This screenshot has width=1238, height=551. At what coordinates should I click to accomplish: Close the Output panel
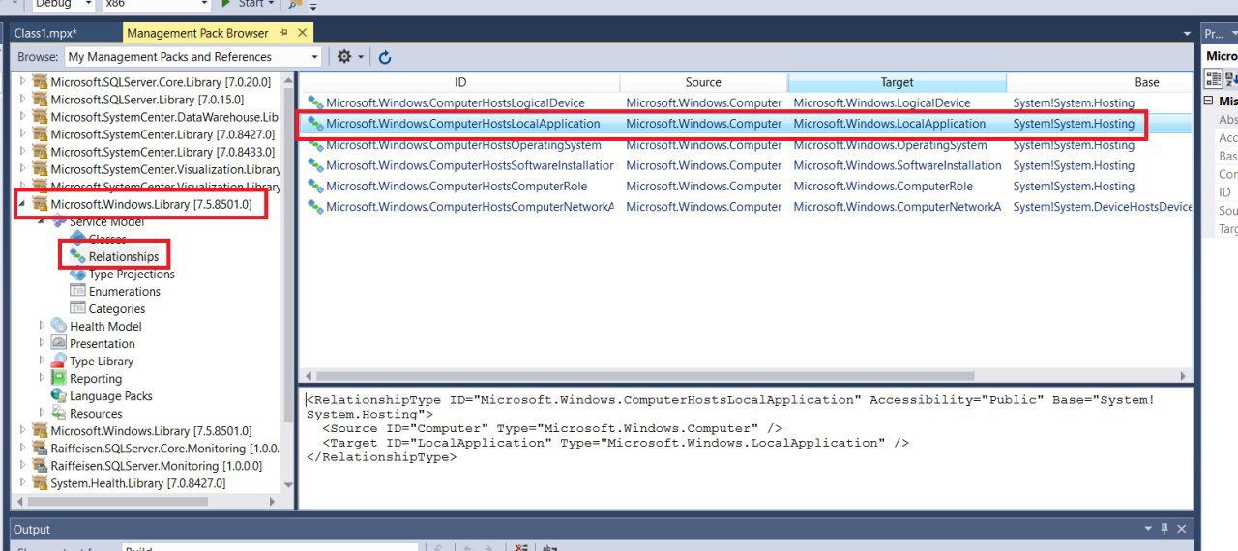pos(1181,529)
